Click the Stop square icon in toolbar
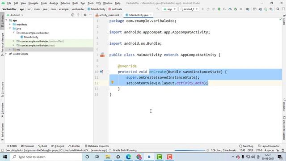This screenshot has height=161, width=286. (x=241, y=9)
